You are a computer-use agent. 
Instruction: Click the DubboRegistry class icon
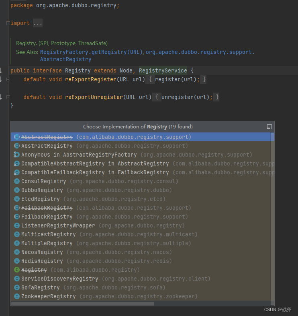[x=17, y=190]
